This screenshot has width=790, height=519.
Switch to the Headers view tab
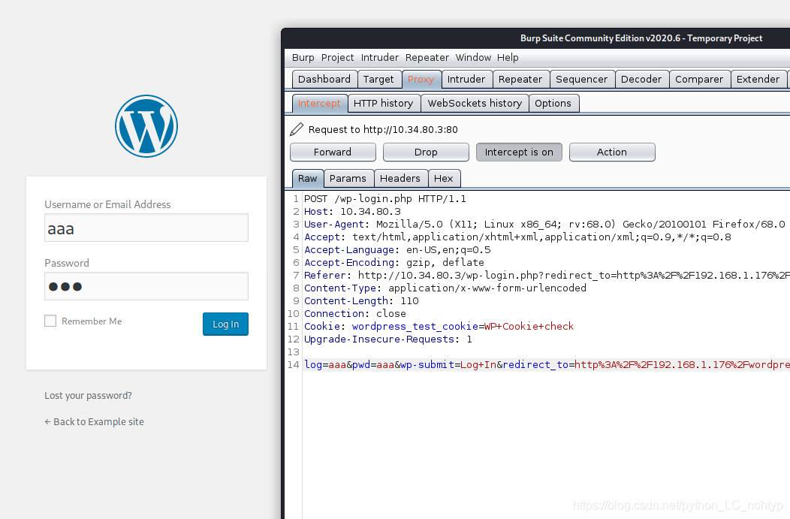coord(400,178)
